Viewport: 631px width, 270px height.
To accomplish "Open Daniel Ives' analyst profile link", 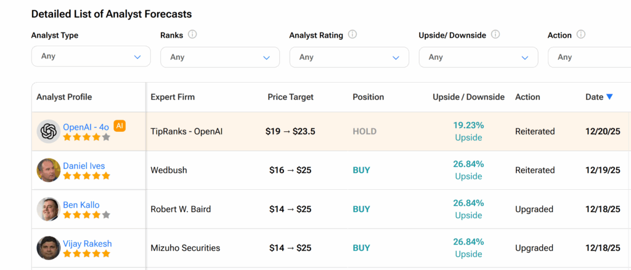I will [x=84, y=166].
